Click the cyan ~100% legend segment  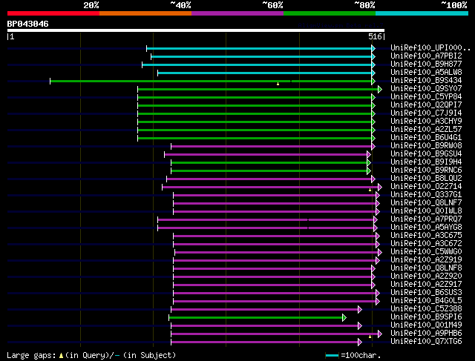click(x=422, y=13)
